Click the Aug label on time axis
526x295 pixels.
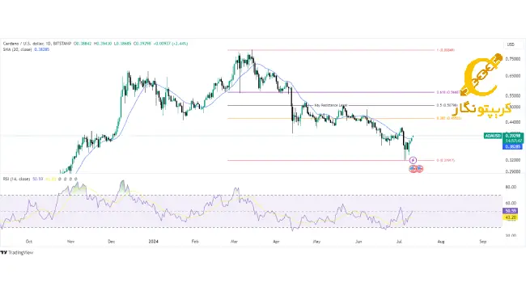(x=441, y=242)
